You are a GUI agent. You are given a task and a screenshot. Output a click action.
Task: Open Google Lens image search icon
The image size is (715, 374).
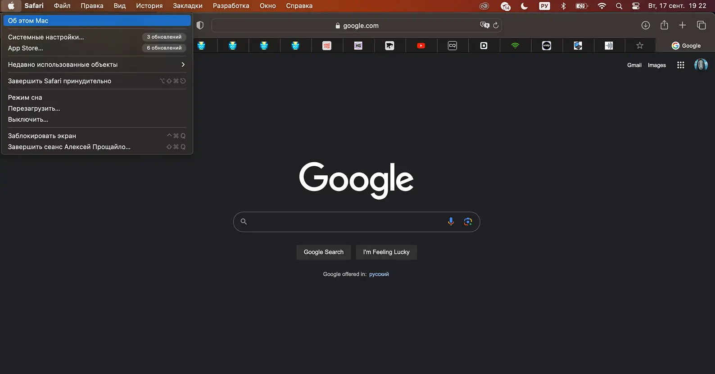point(468,221)
